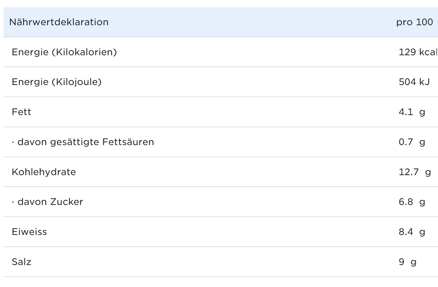Click the 9 g salt value
Image resolution: width=438 pixels, height=287 pixels.
[x=407, y=262]
